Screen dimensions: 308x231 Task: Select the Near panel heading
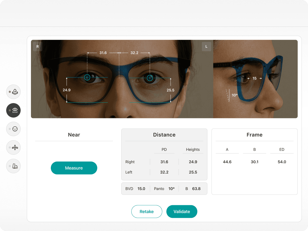coord(74,135)
